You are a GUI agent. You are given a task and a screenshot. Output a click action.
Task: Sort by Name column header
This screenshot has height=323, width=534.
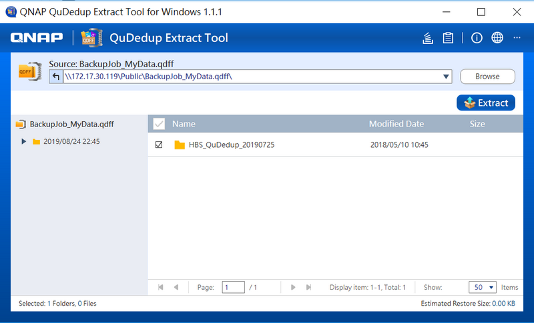coord(184,124)
